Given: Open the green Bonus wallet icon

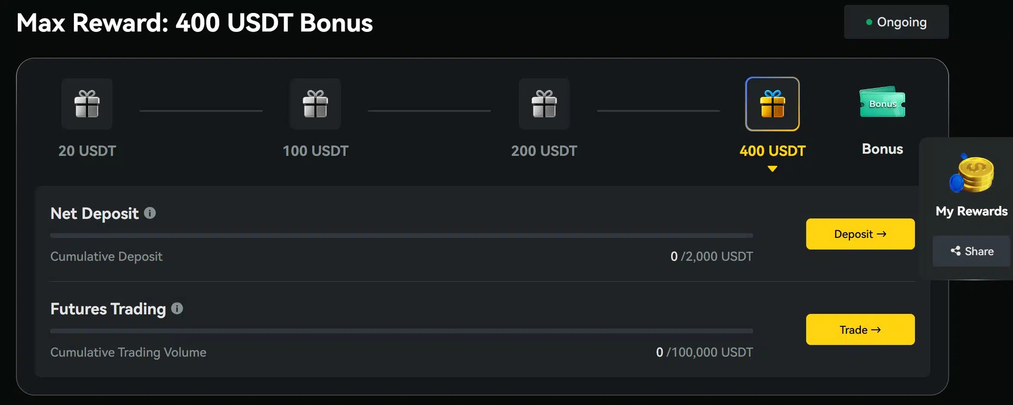Looking at the screenshot, I should pos(882,104).
